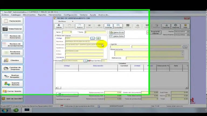207x116 pixels.
Task: Click the Generar QR-code toolbar button
Action: pos(128,26)
